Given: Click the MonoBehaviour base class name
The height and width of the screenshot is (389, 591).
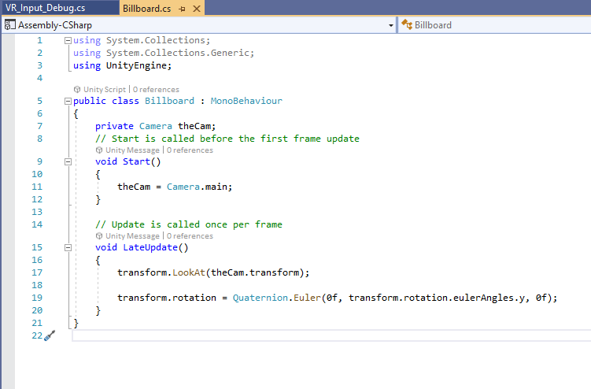Looking at the screenshot, I should [x=246, y=101].
